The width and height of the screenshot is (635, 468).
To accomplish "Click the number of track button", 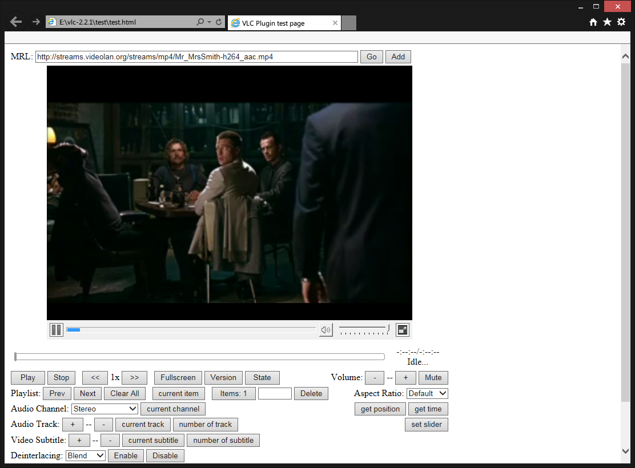I will tap(206, 424).
